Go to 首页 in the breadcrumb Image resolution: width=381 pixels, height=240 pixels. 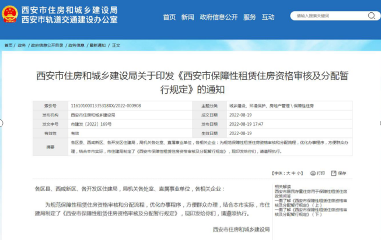(9, 45)
